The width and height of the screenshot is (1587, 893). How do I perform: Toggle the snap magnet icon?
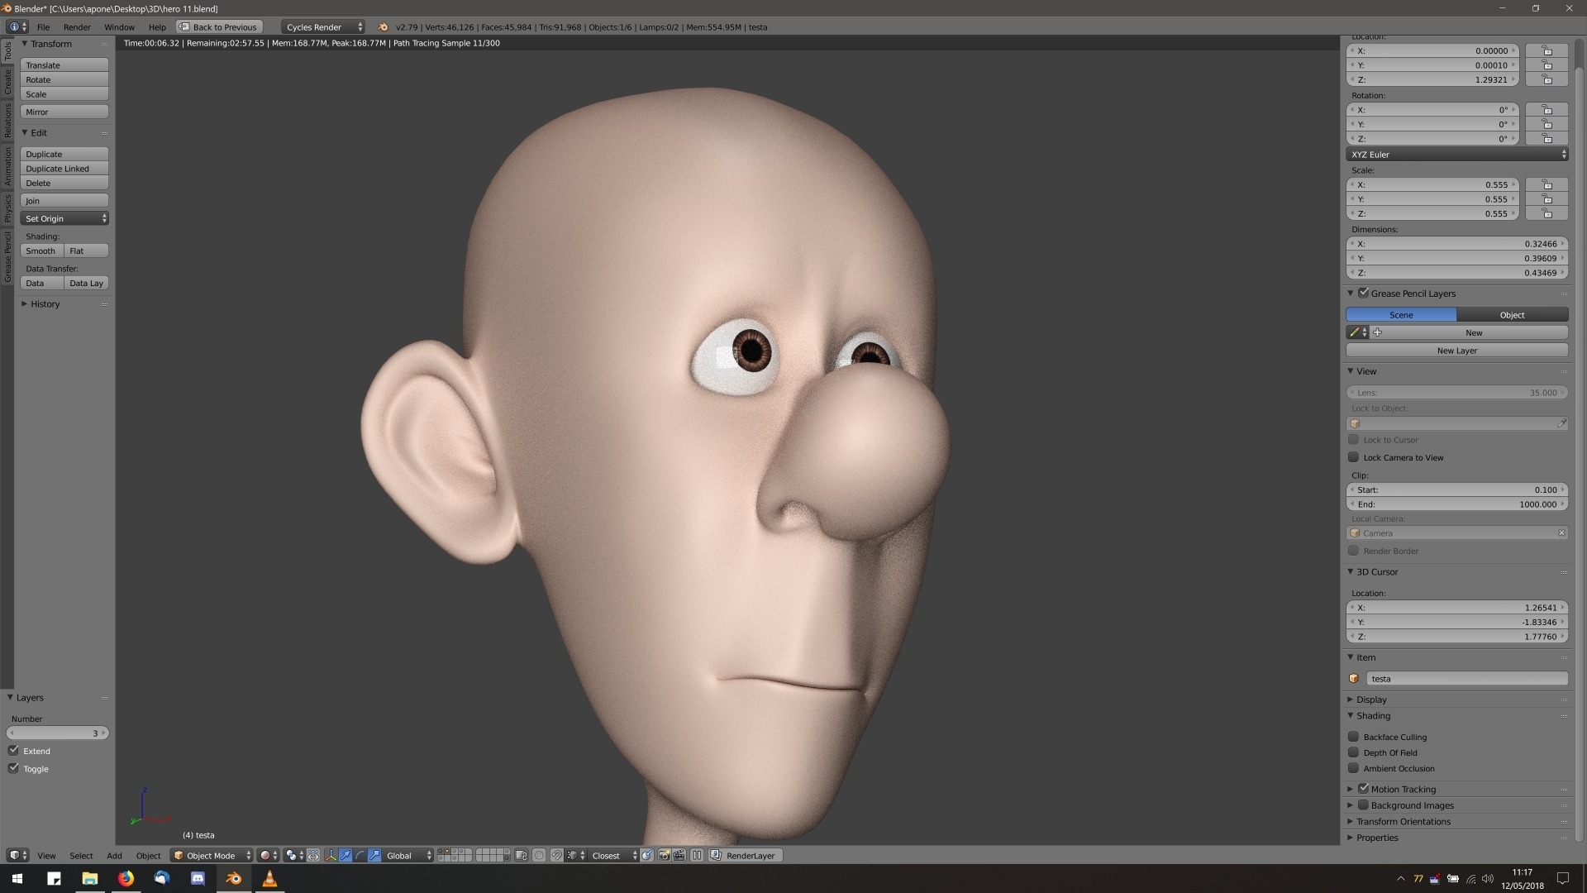pyautogui.click(x=557, y=856)
